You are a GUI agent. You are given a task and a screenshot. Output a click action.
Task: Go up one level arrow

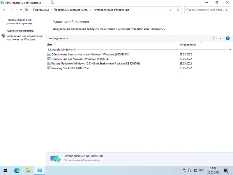click(x=21, y=10)
